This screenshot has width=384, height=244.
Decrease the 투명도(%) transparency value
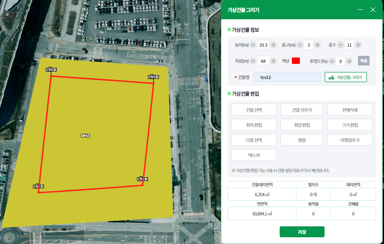[332, 61]
